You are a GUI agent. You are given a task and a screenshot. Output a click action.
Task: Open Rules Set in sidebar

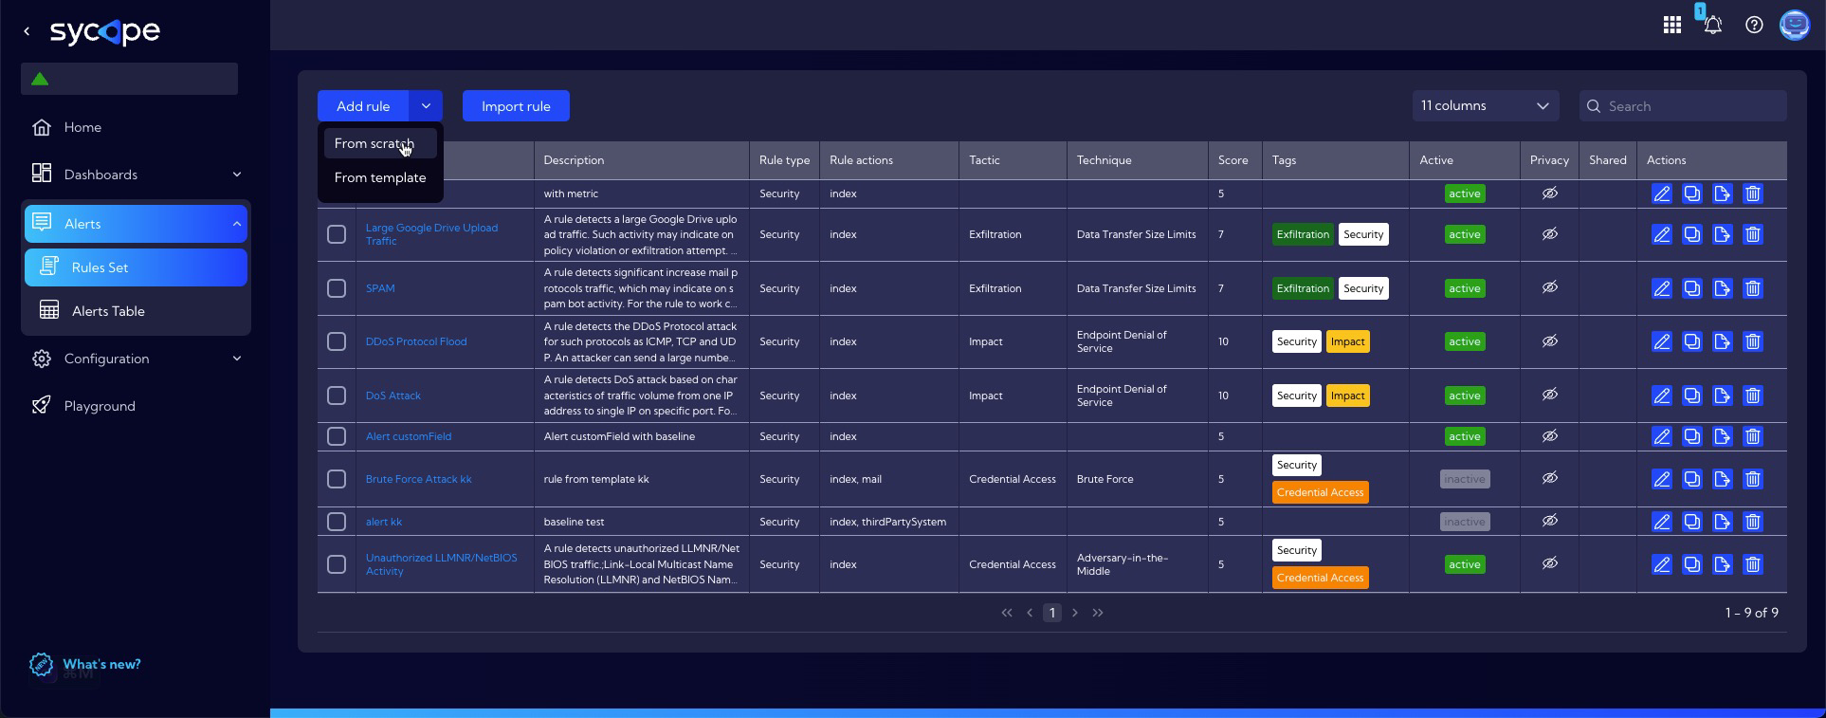tap(136, 267)
